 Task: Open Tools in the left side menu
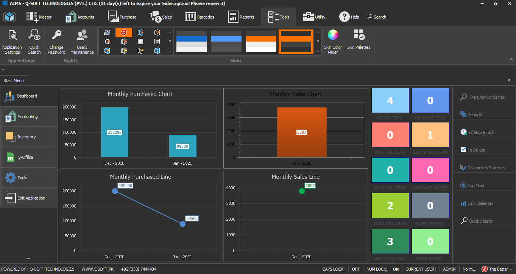(29, 178)
